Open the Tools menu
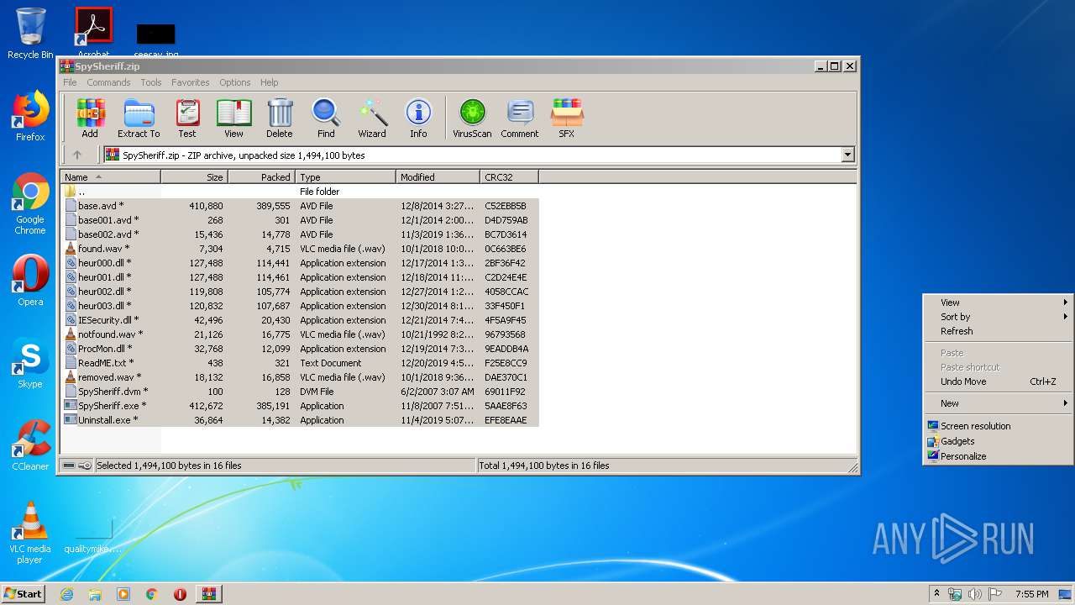 pos(151,82)
